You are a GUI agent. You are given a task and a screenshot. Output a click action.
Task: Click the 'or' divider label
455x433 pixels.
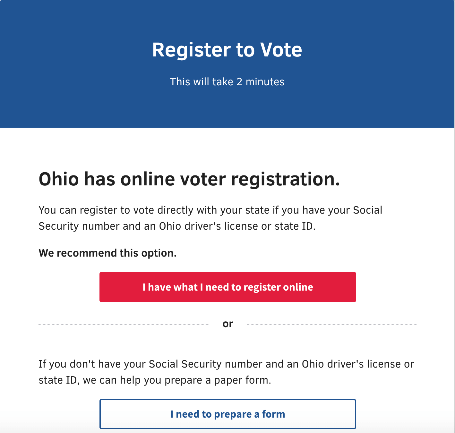click(228, 324)
